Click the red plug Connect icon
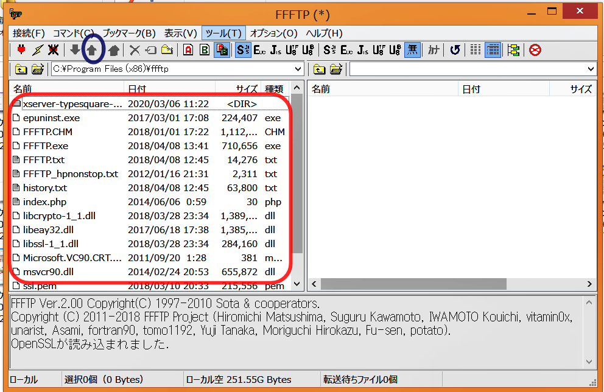This screenshot has width=604, height=392. click(21, 50)
